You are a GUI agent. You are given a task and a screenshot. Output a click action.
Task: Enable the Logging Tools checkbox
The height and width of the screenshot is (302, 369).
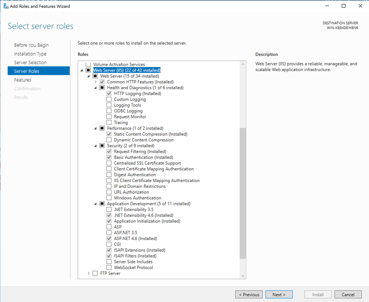(x=109, y=105)
